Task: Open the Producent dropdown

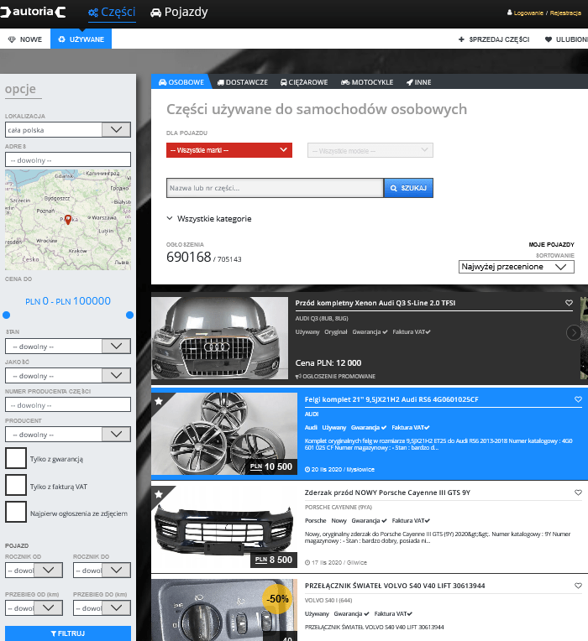Action: pos(68,434)
